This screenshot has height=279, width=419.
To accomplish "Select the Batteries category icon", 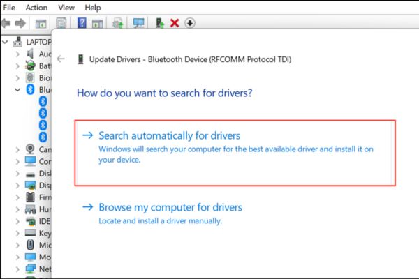I will (30, 66).
